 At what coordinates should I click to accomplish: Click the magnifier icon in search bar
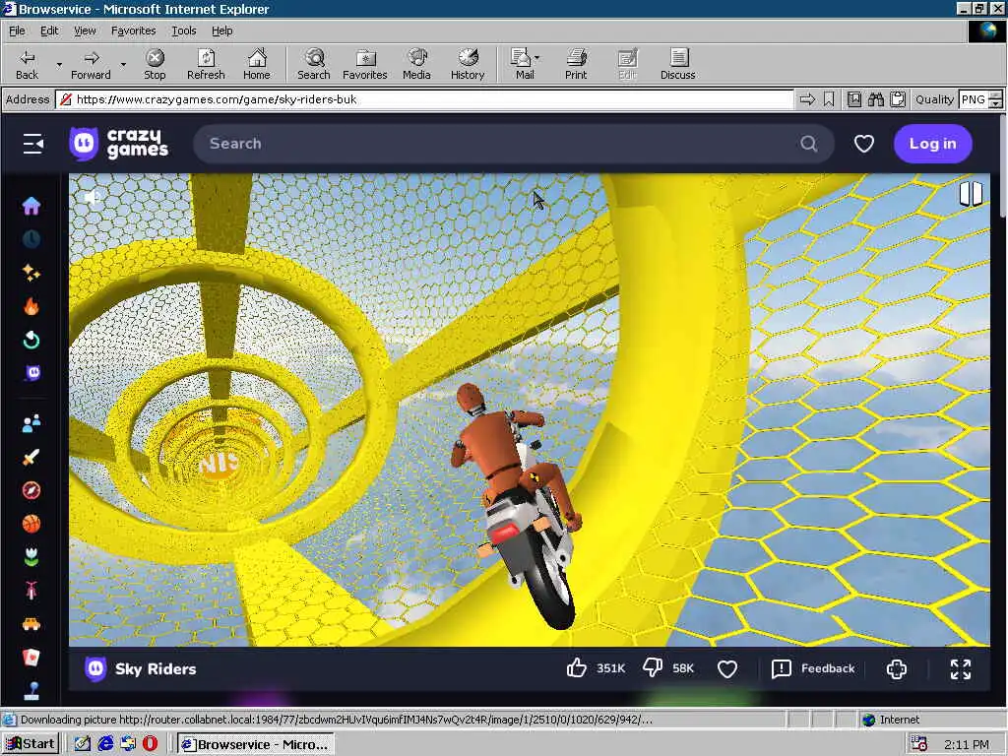pos(809,144)
